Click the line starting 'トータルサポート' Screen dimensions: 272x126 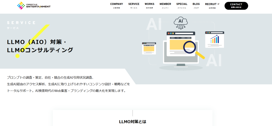pyautogui.click(x=66, y=91)
